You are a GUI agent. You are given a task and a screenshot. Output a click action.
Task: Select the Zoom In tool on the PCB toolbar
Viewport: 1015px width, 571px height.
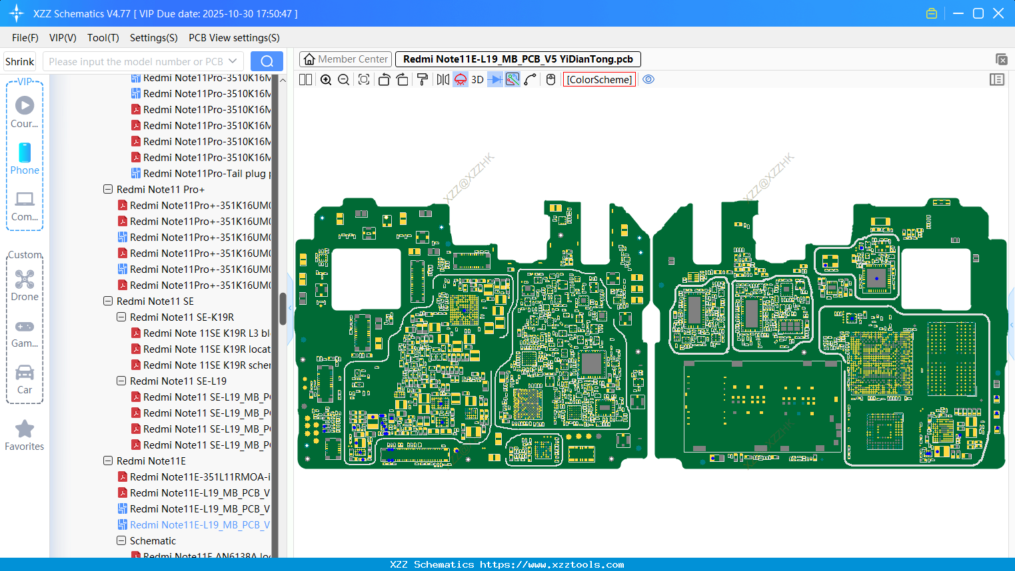pos(326,79)
